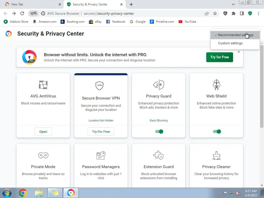Open tab search chevron in tab strip

click(233, 4)
